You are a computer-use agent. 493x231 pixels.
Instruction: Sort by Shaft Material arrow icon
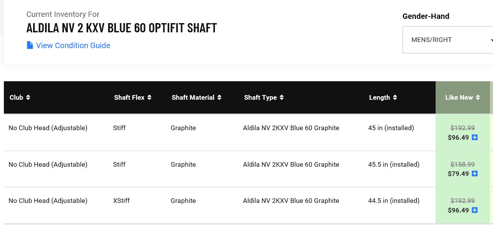tap(219, 97)
